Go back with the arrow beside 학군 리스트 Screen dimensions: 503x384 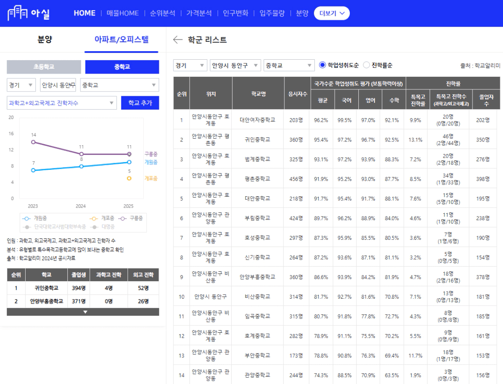click(x=178, y=40)
